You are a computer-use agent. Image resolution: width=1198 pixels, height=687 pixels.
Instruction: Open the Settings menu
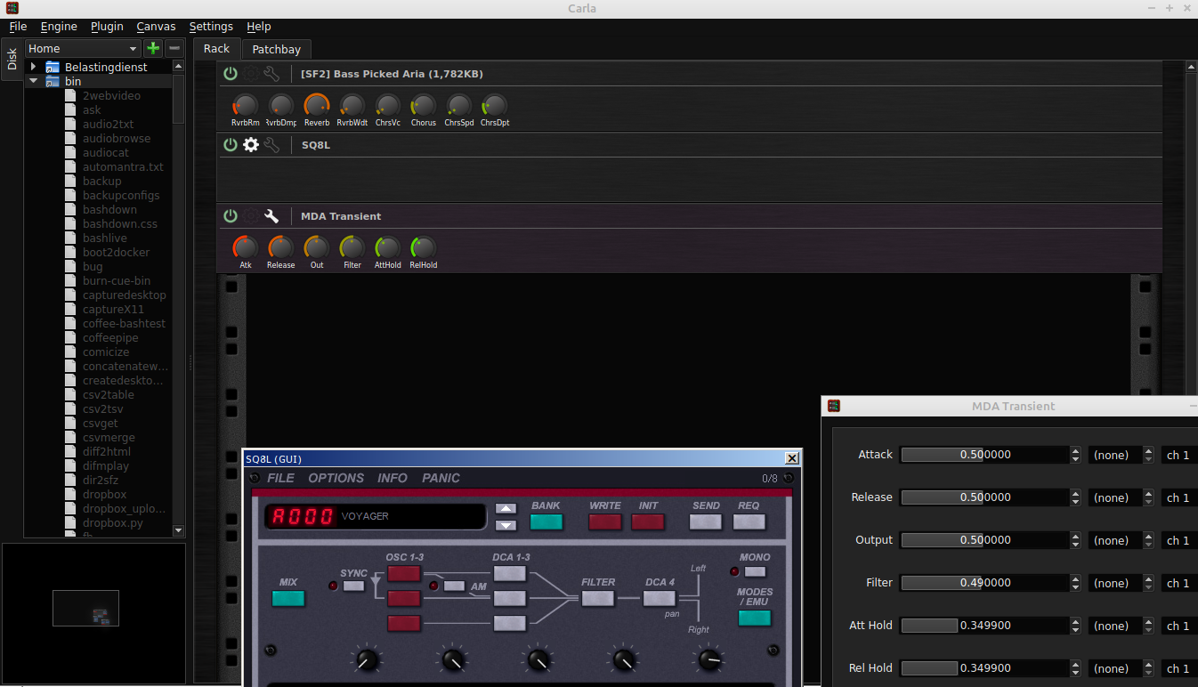click(x=211, y=27)
